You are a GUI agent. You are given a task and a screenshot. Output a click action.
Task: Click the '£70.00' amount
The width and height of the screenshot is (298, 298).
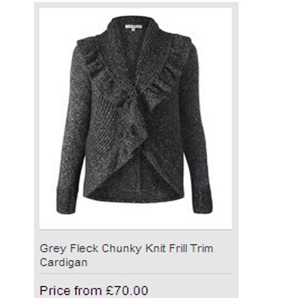pyautogui.click(x=127, y=291)
